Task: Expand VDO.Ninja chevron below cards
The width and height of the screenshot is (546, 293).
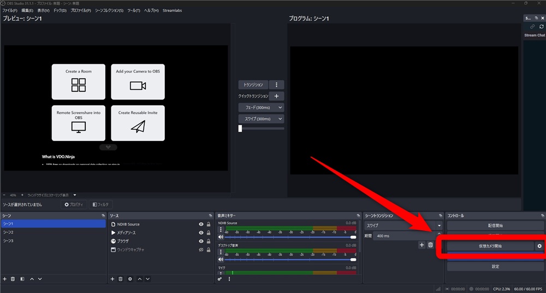Action: tap(108, 147)
